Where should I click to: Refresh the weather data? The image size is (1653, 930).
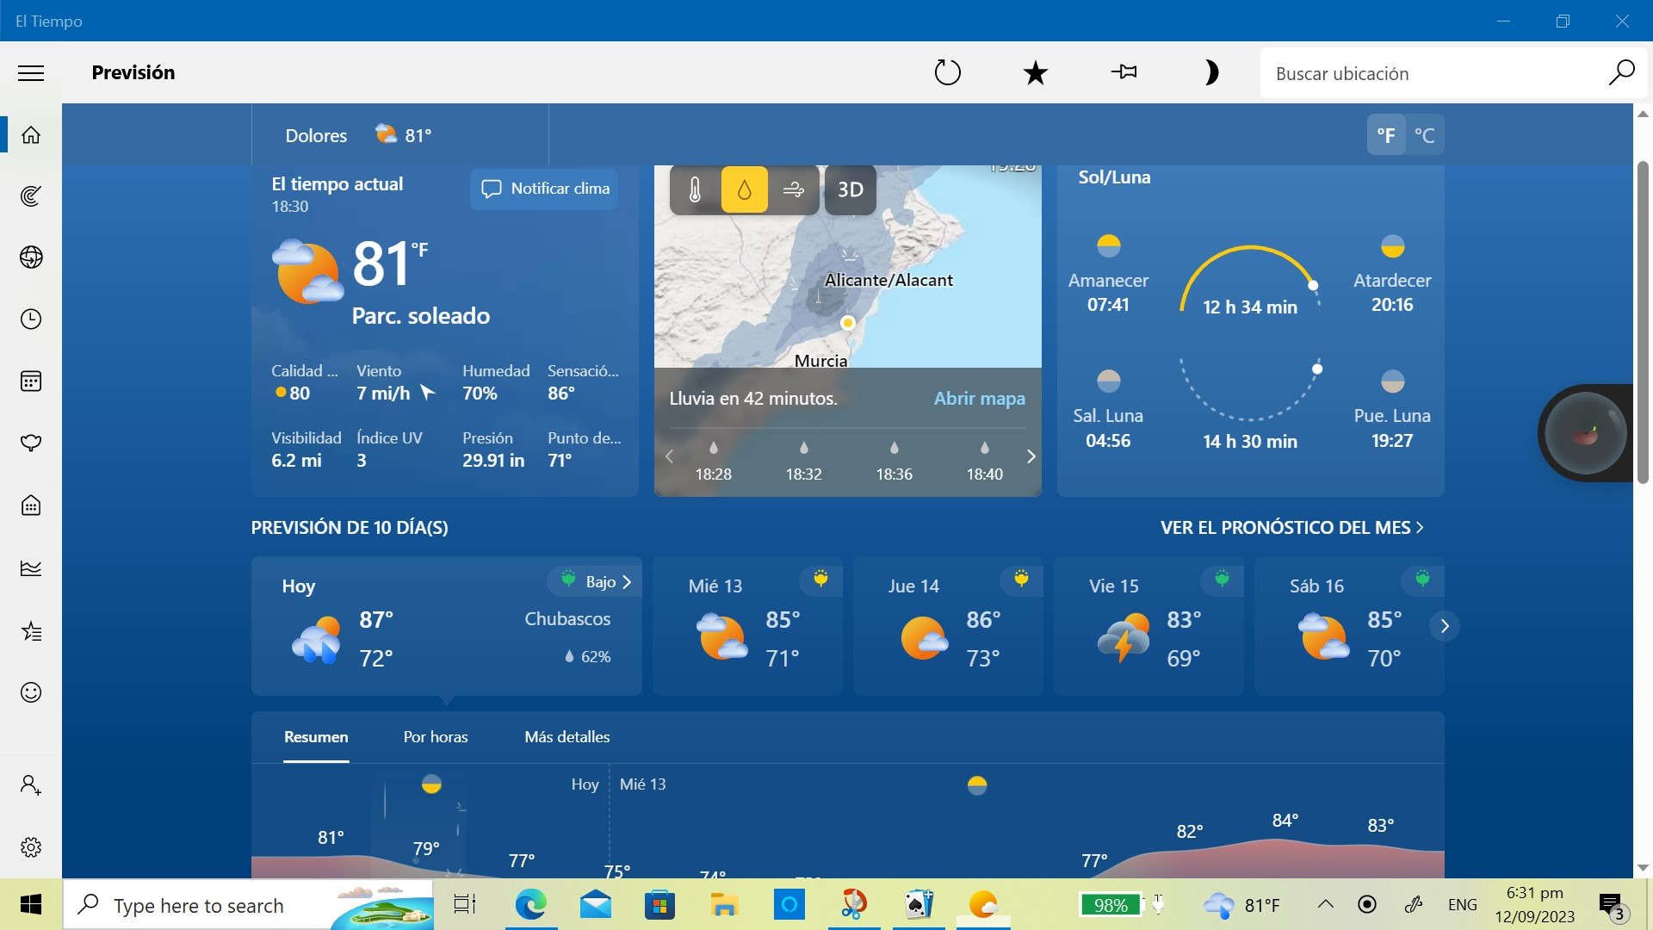(947, 72)
